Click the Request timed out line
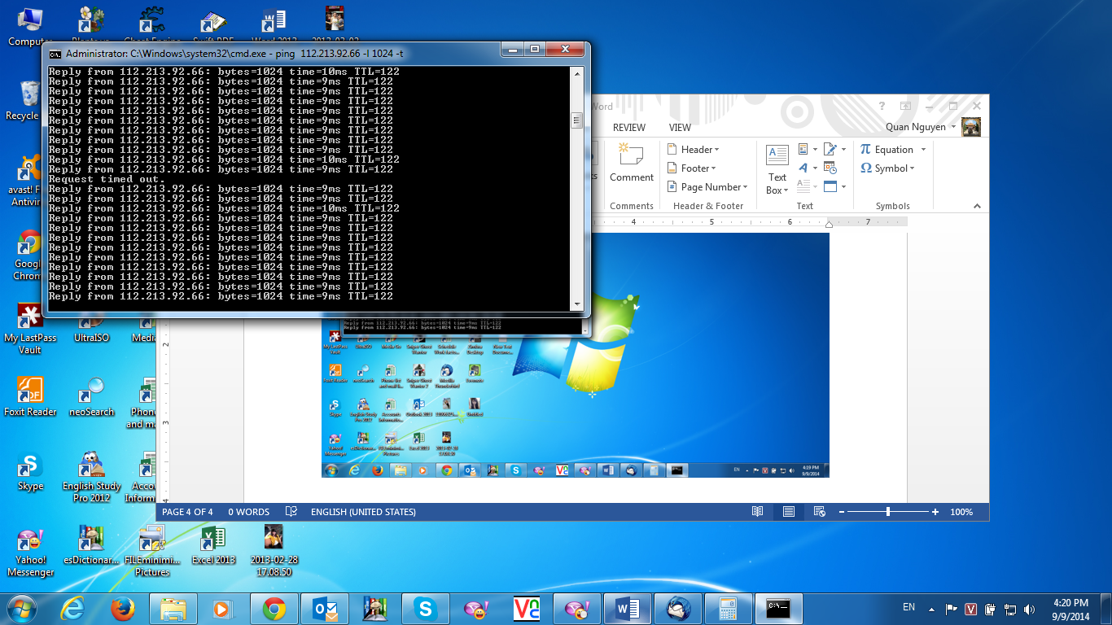This screenshot has height=625, width=1112. 105,179
